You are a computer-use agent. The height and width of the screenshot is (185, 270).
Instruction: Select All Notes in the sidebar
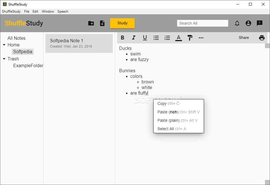click(17, 38)
